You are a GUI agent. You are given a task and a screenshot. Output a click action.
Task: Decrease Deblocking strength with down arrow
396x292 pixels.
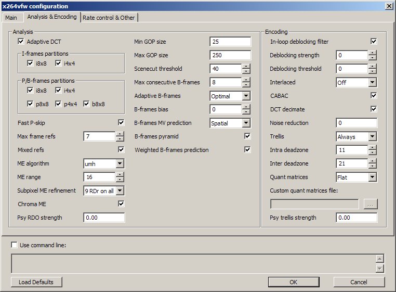[373, 58]
